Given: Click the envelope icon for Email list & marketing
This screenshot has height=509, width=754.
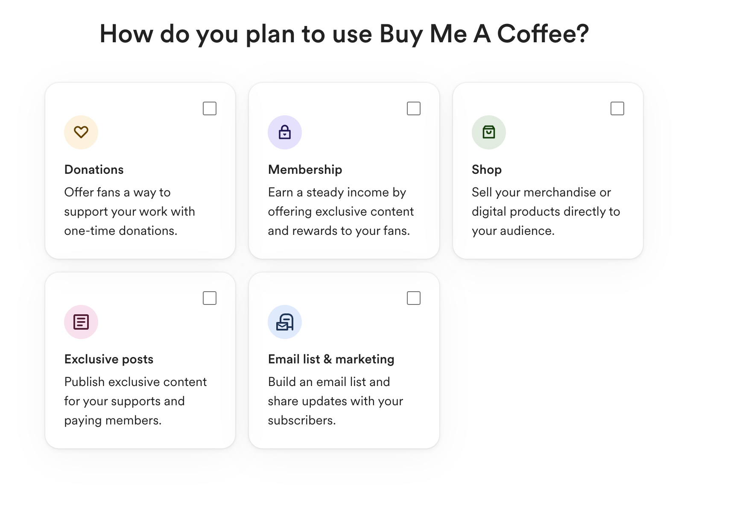Looking at the screenshot, I should (x=285, y=322).
